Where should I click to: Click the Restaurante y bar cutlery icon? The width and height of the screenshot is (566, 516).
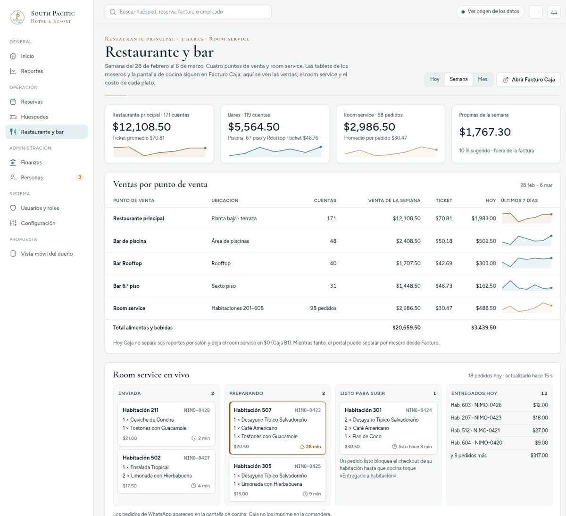[x=13, y=132]
